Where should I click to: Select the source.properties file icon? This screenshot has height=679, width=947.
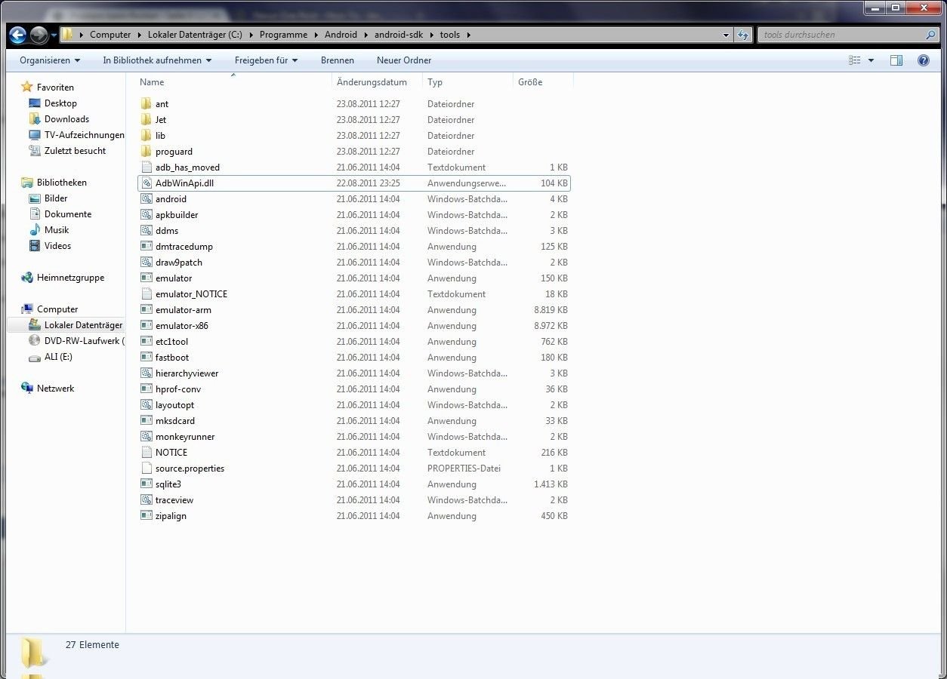tap(147, 469)
